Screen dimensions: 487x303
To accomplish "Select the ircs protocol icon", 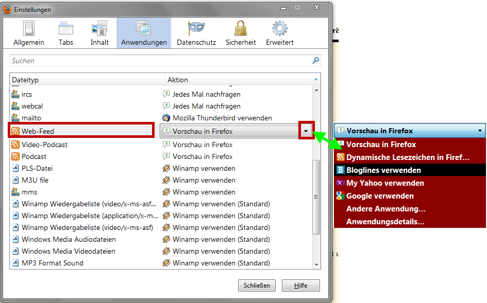I will (x=15, y=94).
